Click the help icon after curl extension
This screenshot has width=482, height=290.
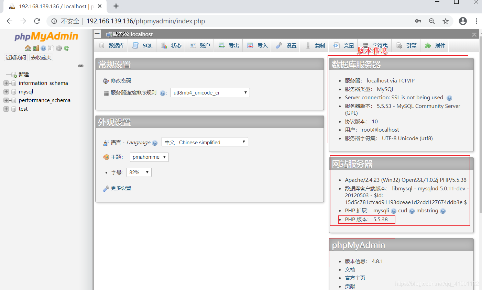click(412, 211)
